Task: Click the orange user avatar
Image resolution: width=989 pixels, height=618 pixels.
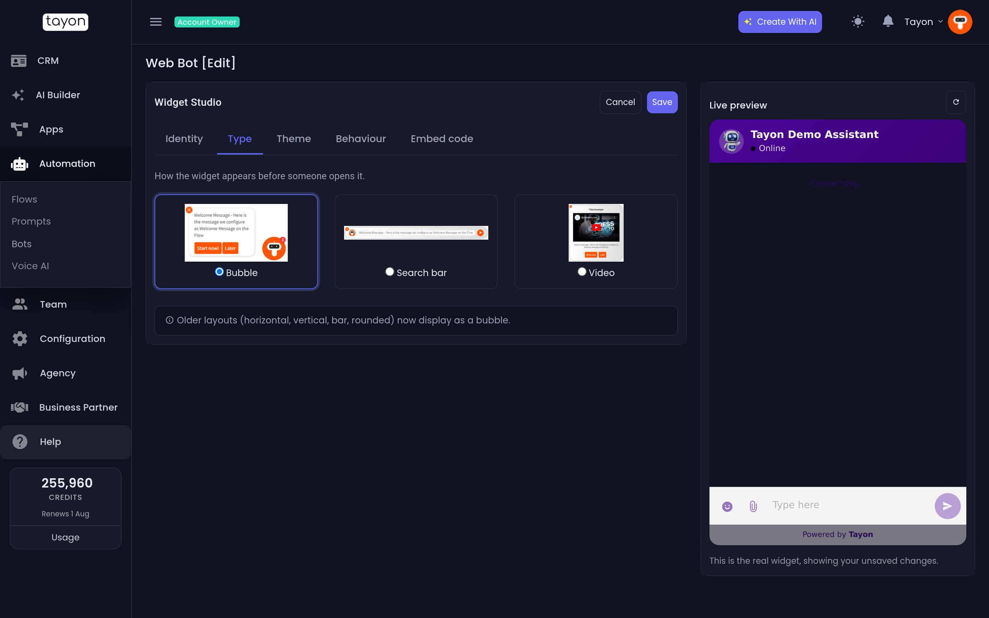Action: [959, 22]
